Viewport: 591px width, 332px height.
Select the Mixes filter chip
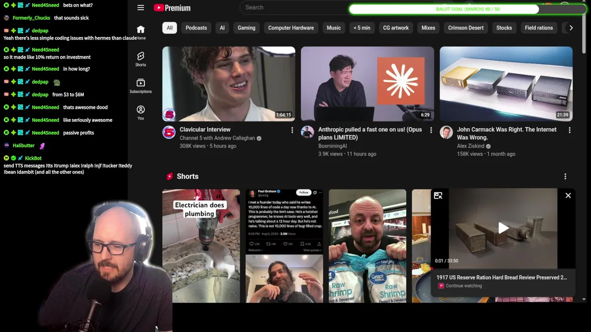tap(428, 28)
